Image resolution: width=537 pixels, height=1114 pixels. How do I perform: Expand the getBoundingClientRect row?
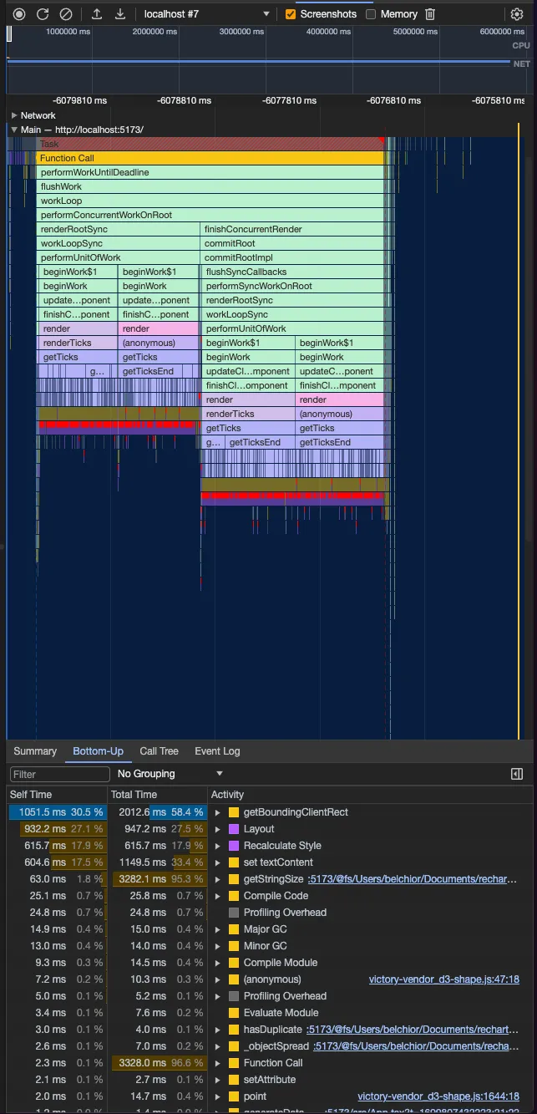point(218,812)
